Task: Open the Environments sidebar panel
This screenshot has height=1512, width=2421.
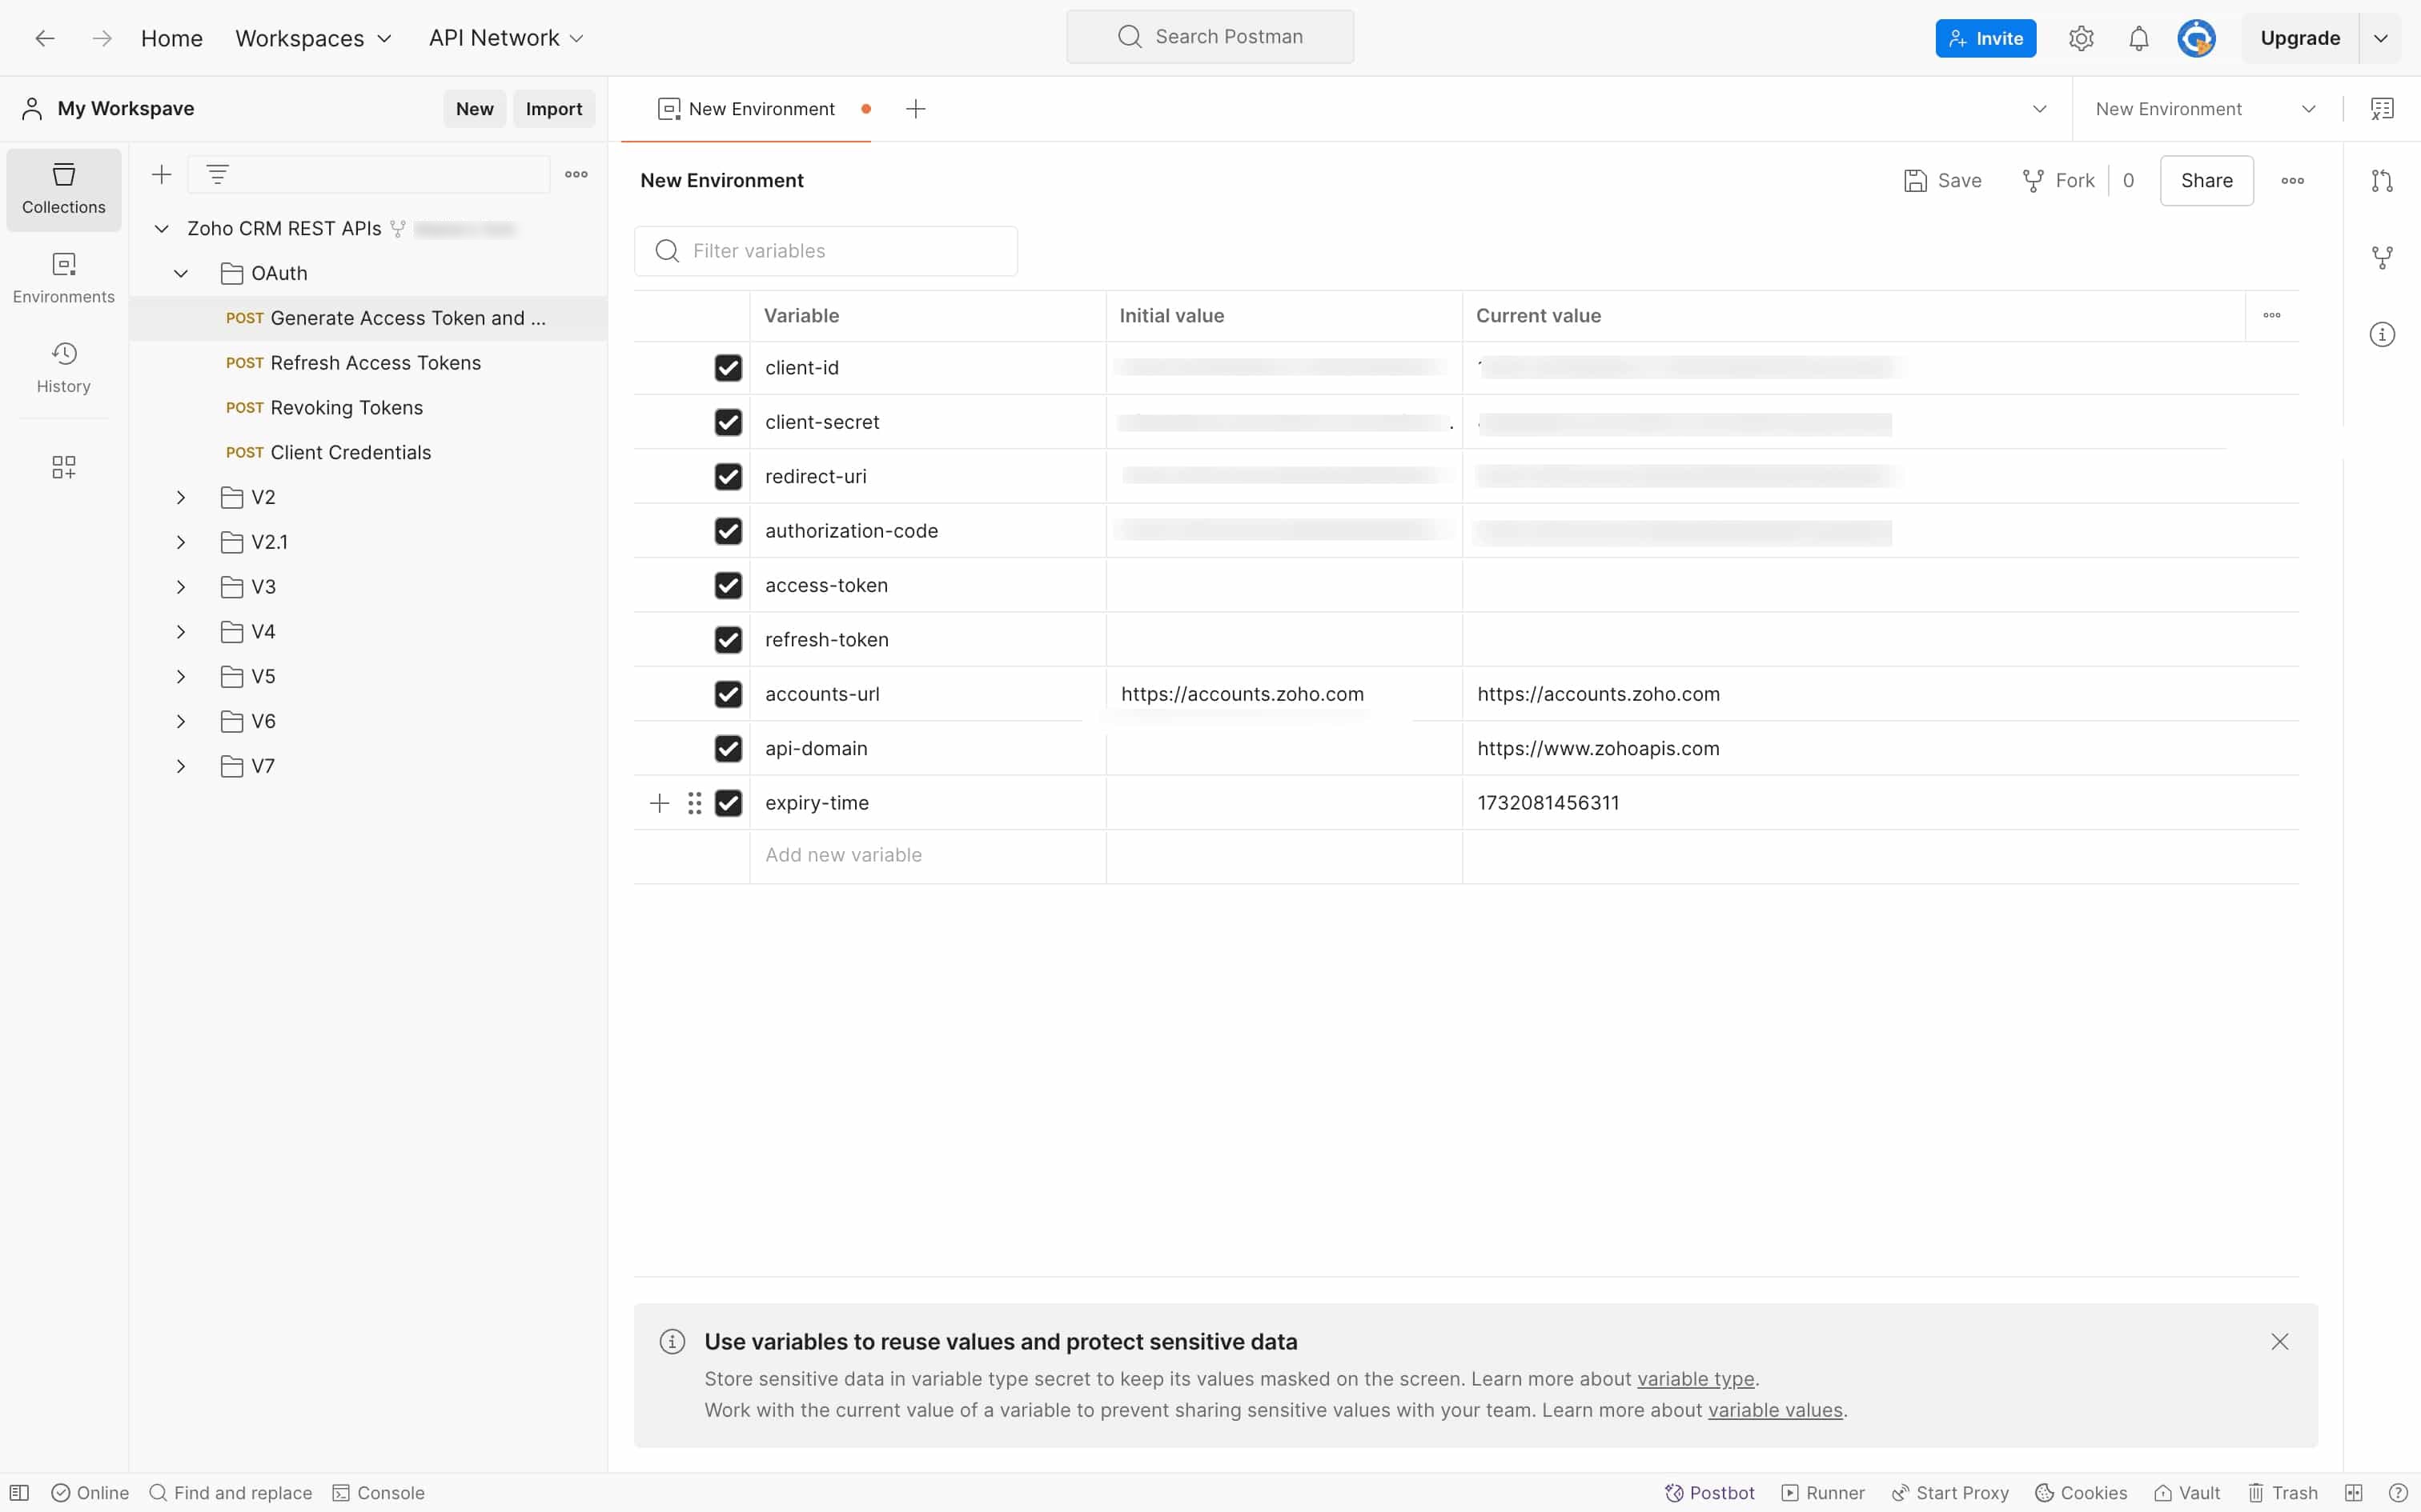Action: 63,277
